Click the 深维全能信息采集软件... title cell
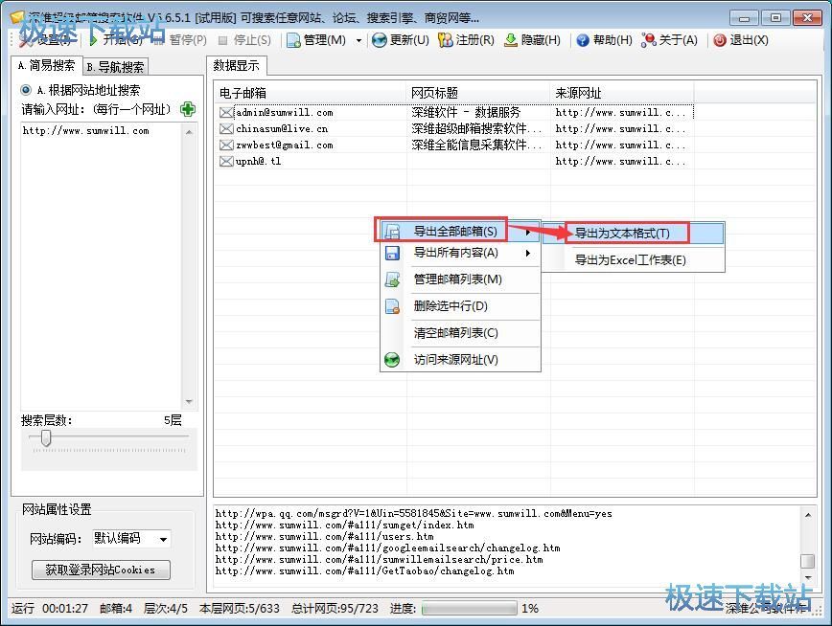The width and height of the screenshot is (832, 626). pyautogui.click(x=476, y=145)
